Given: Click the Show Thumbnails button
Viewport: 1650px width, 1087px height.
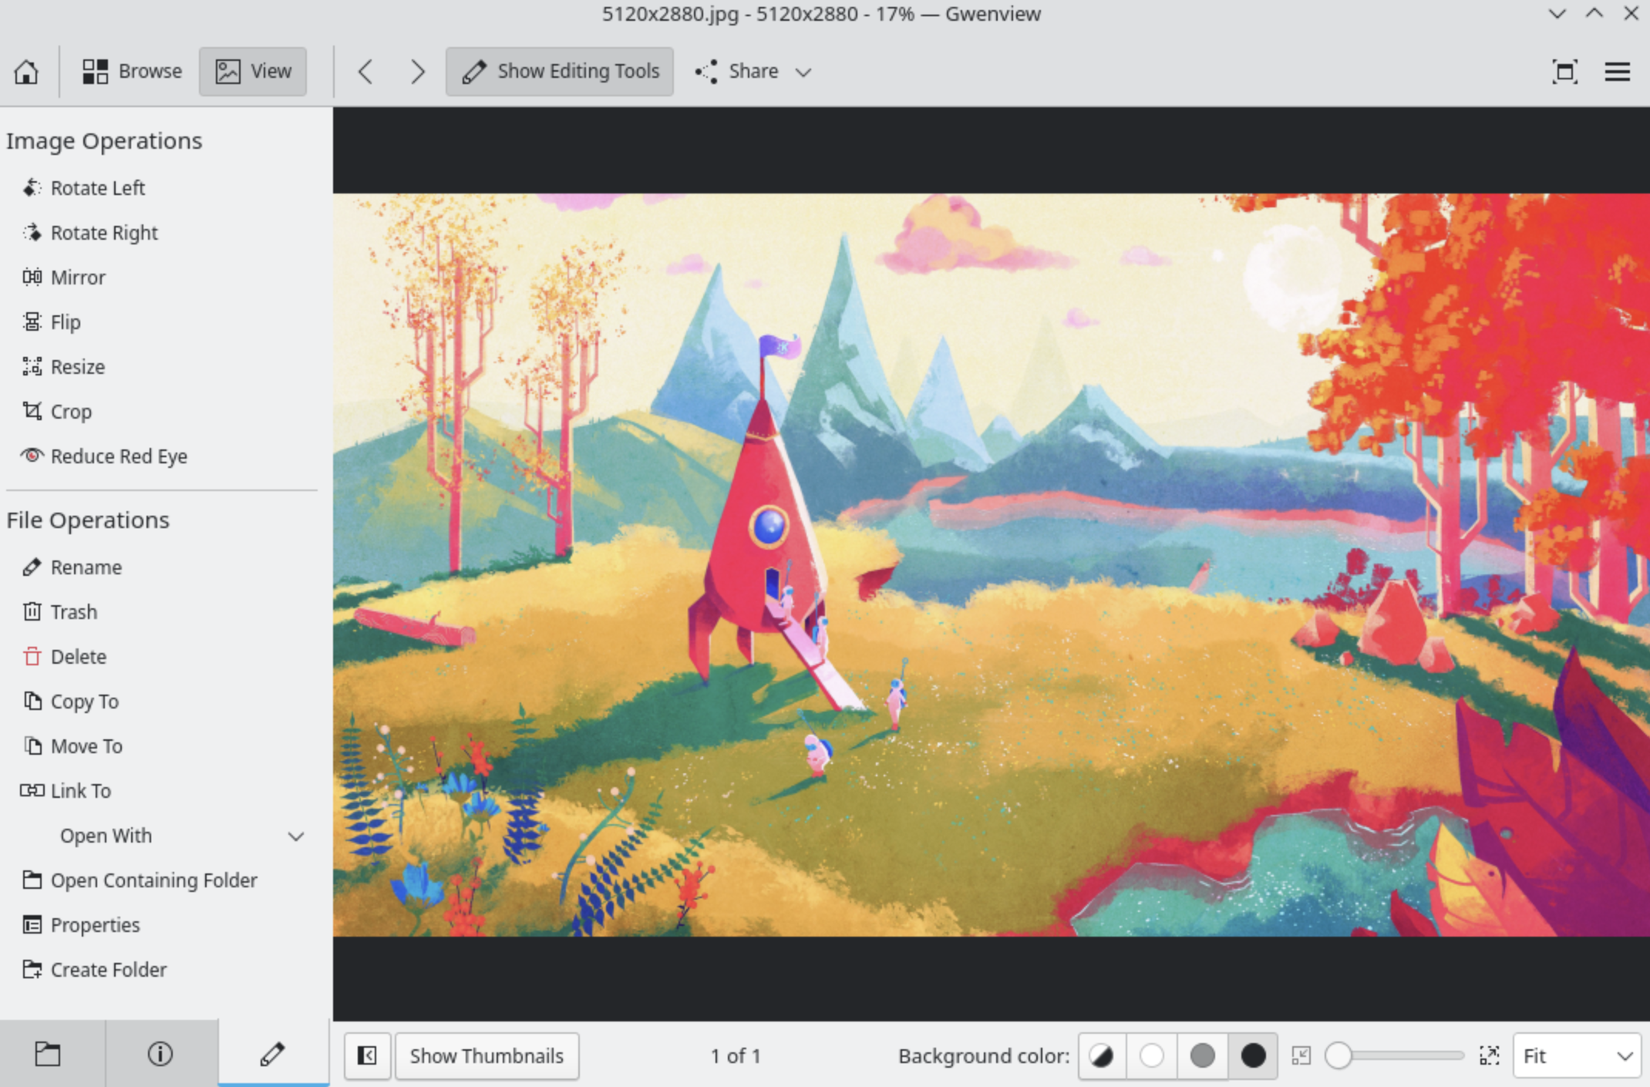Looking at the screenshot, I should pos(487,1055).
